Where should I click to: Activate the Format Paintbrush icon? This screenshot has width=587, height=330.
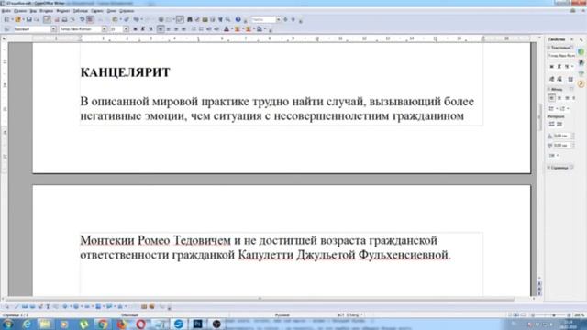(x=127, y=19)
